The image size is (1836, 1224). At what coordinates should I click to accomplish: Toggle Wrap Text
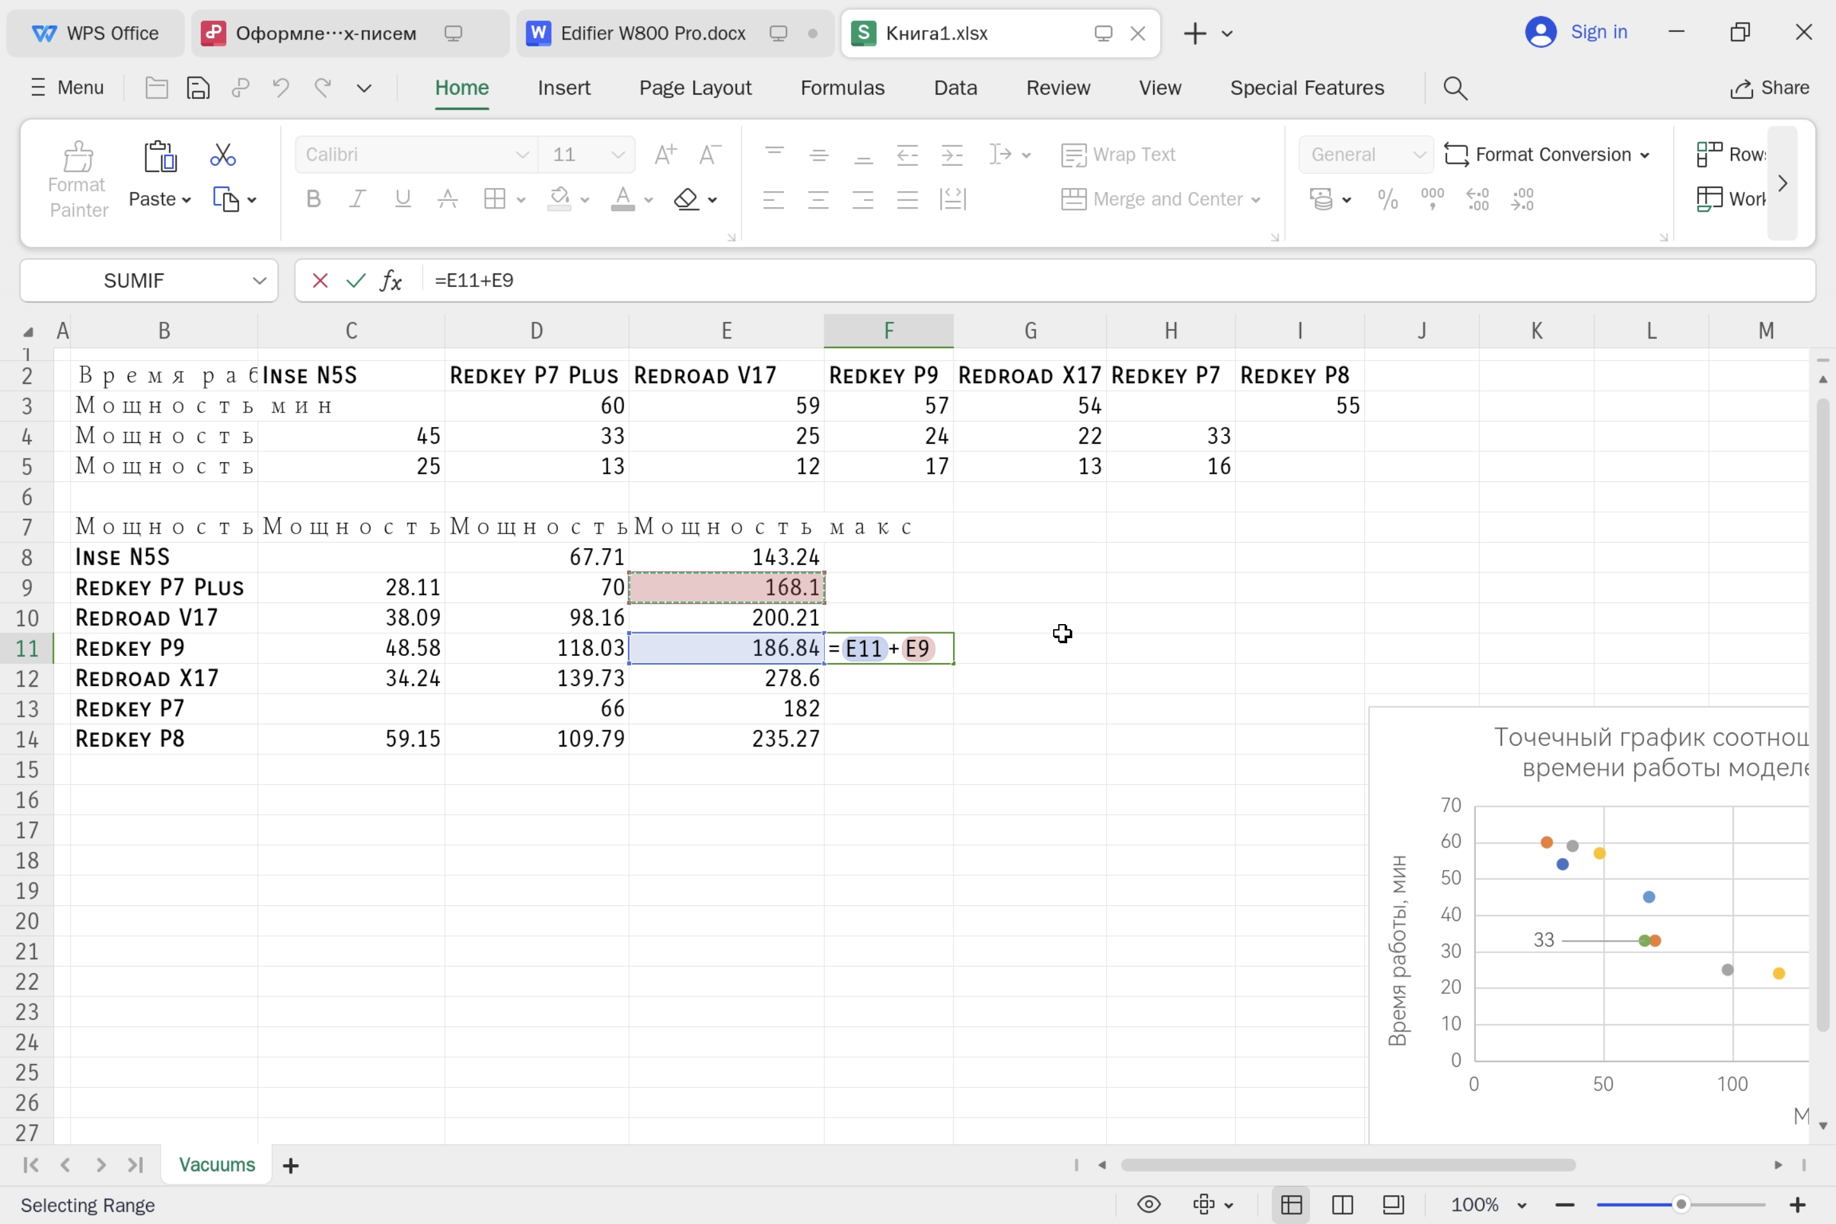click(1118, 154)
